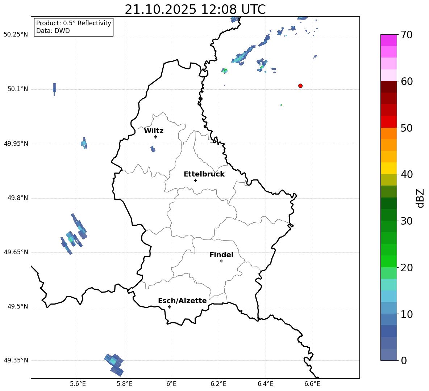This screenshot has width=429, height=391.
Task: Click the 50.1°N latitude label
Action: click(17, 89)
